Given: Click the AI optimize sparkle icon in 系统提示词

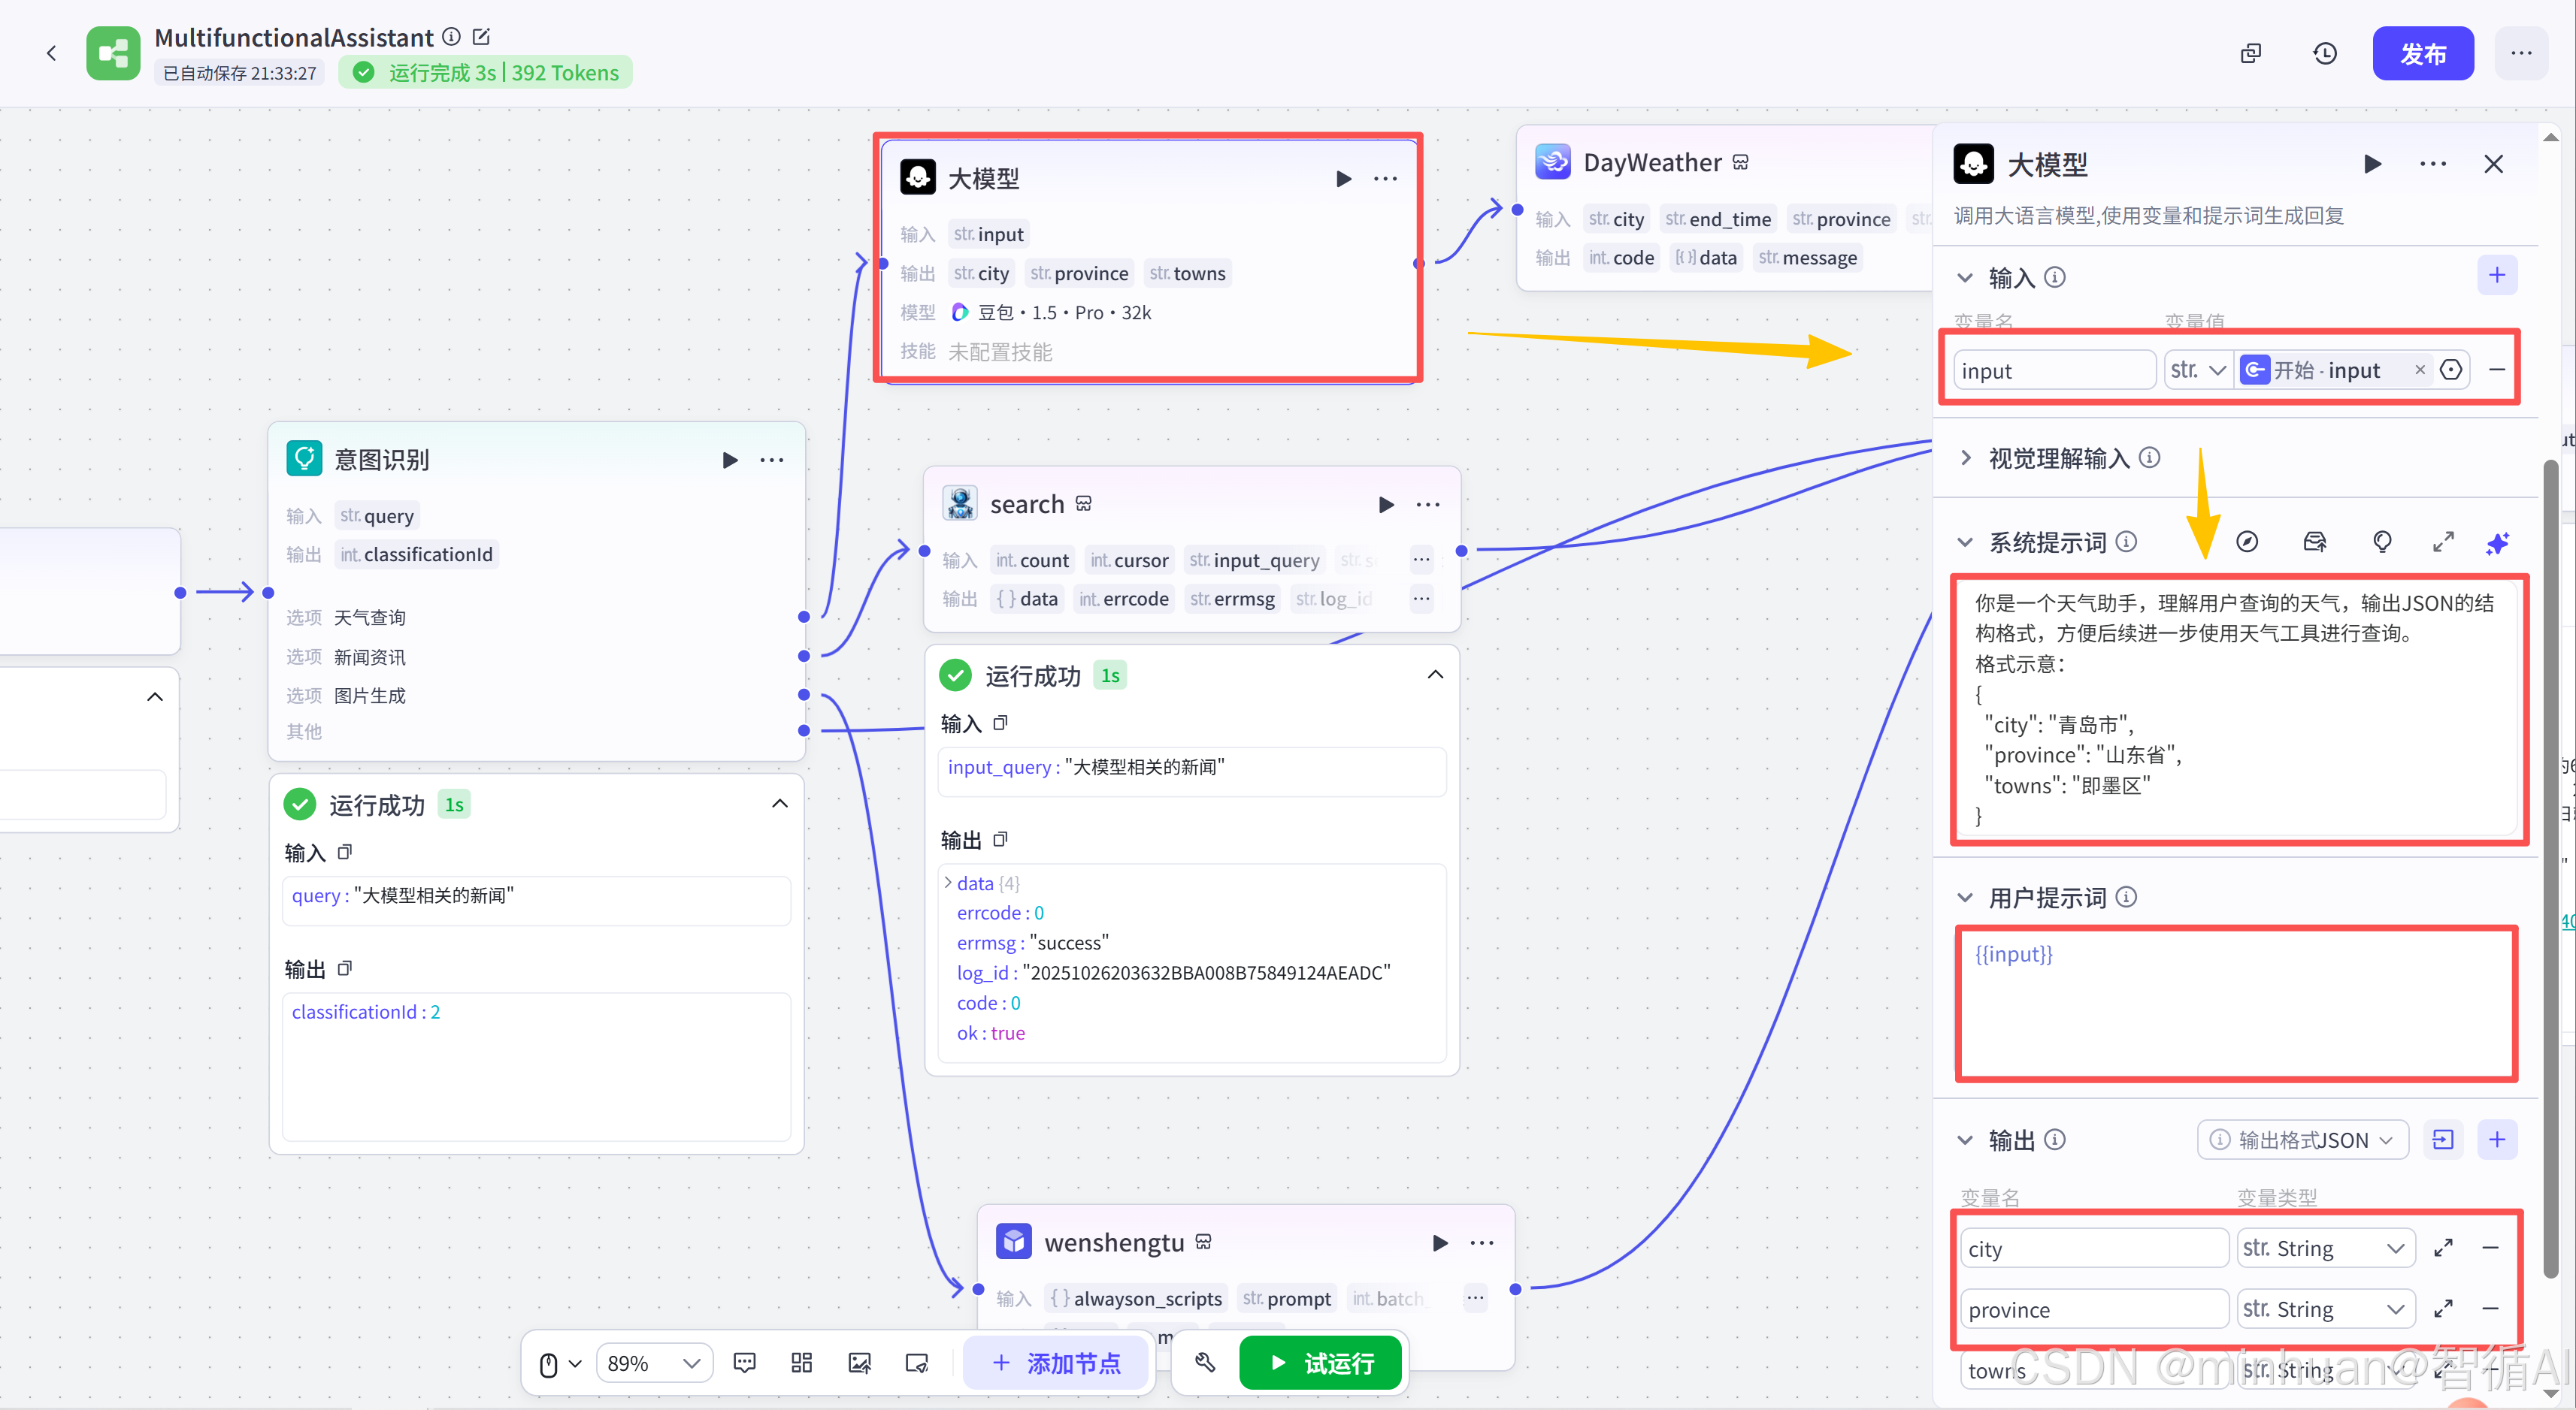Looking at the screenshot, I should [2497, 542].
